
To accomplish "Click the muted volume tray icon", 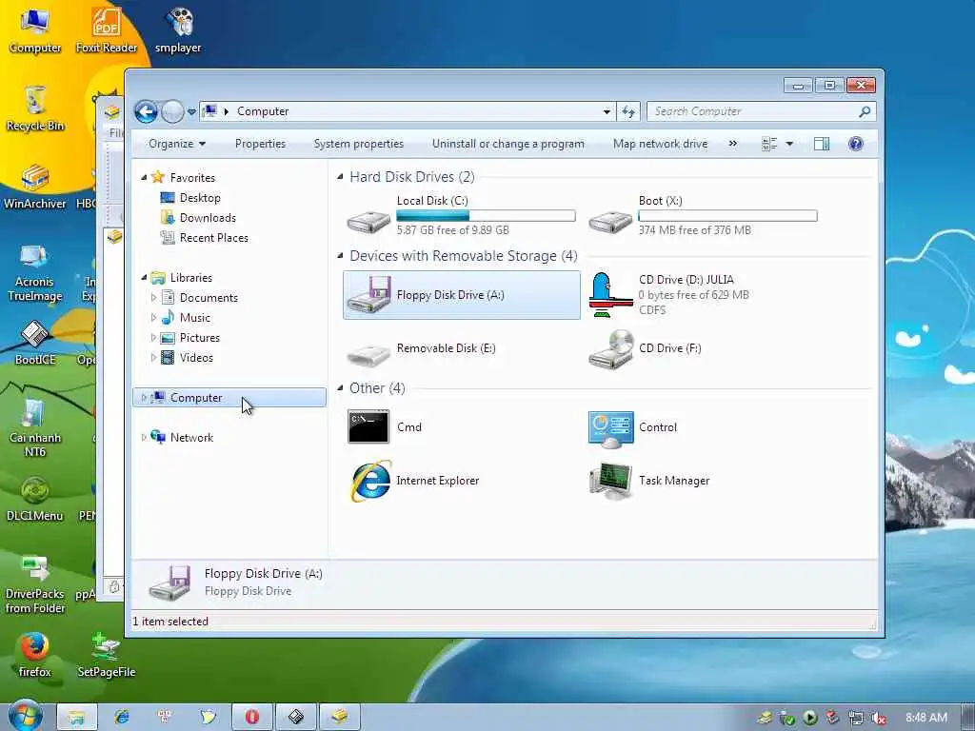I will (879, 718).
